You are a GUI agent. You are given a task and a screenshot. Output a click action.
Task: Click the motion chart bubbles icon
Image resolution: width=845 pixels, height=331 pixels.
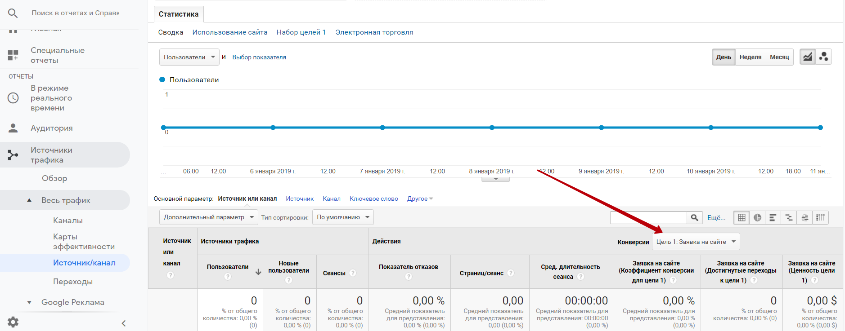tap(824, 57)
